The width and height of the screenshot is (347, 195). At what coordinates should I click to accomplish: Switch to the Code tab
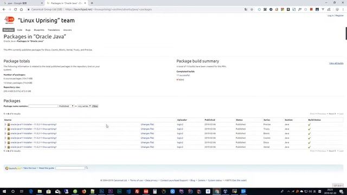(20, 30)
